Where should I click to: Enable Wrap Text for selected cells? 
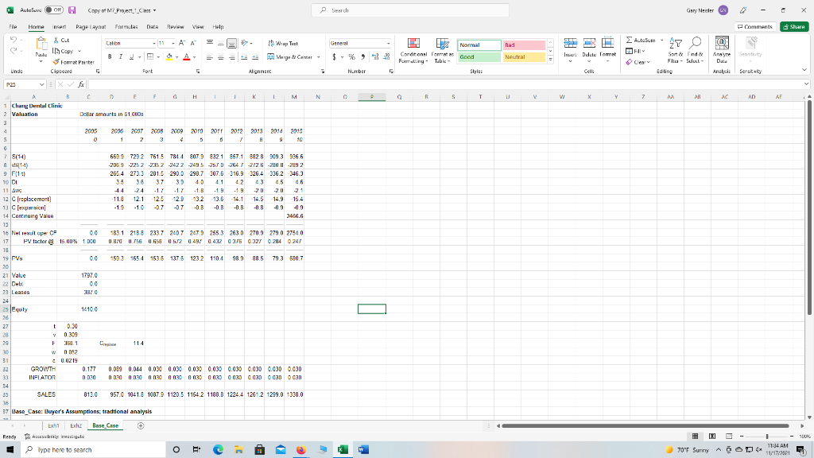coord(286,43)
